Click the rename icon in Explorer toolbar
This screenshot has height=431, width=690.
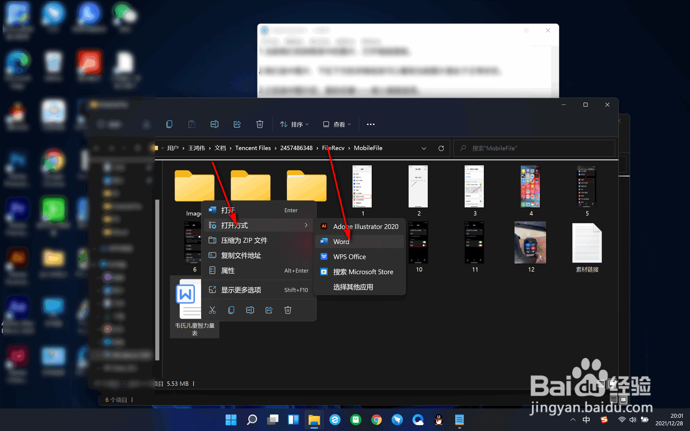tap(215, 124)
